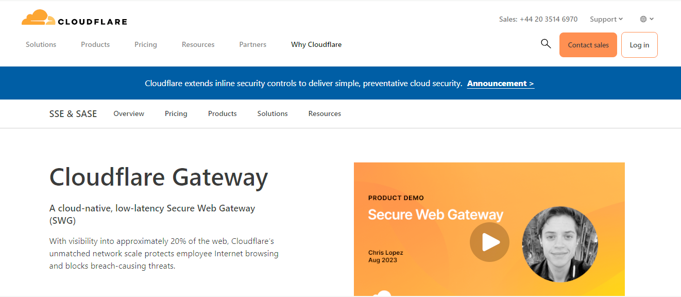Viewport: 681px width, 297px height.
Task: Expand the Support dropdown
Action: coord(606,19)
